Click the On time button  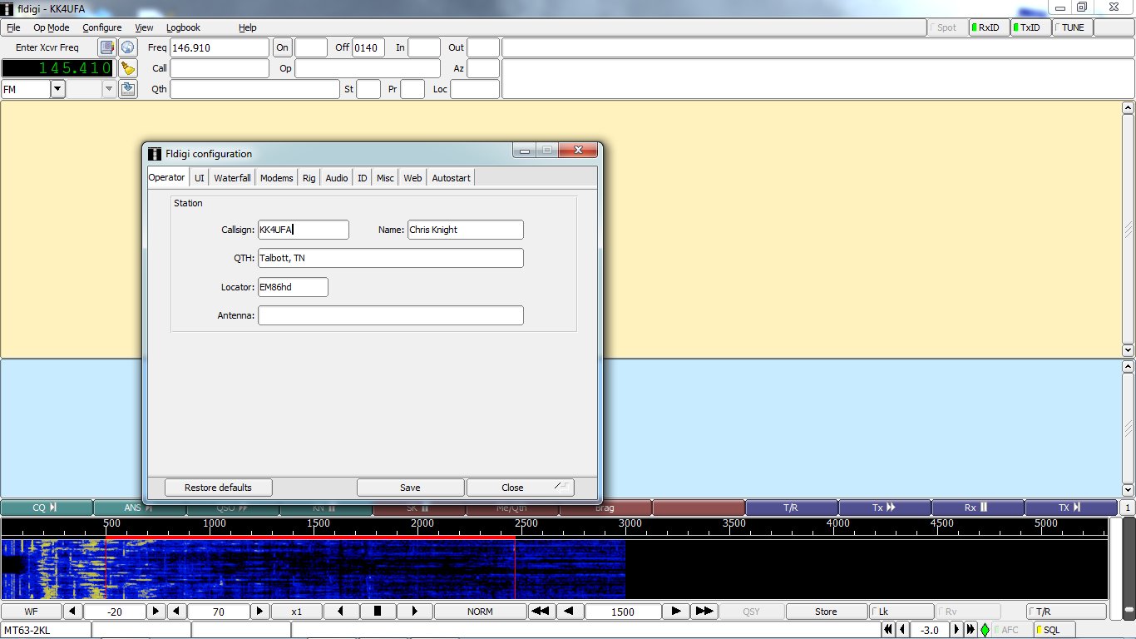point(283,47)
